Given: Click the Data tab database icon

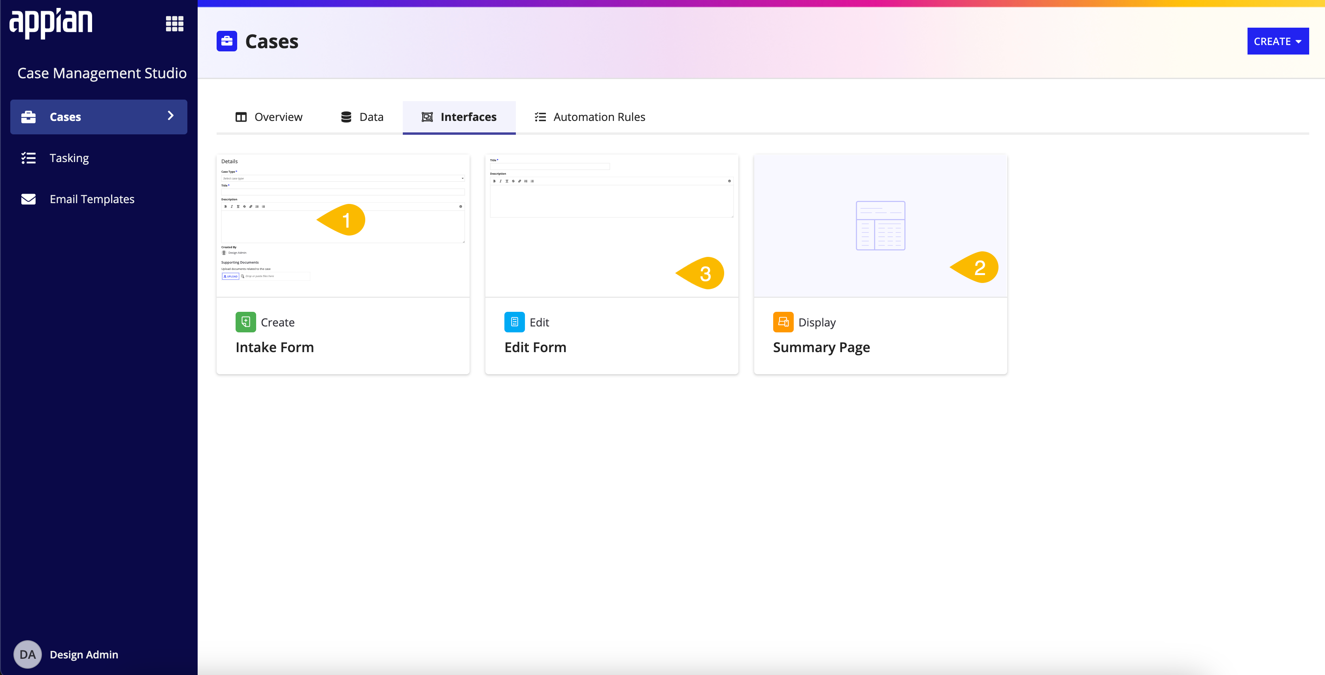Looking at the screenshot, I should click(x=346, y=117).
